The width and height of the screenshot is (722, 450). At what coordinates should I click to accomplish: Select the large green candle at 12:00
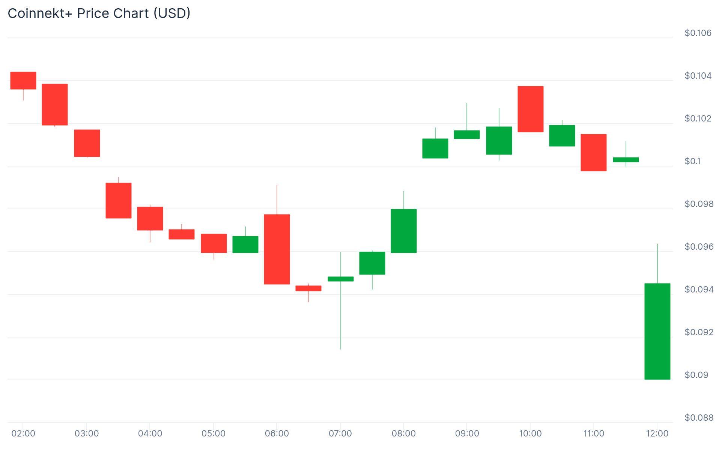[657, 331]
